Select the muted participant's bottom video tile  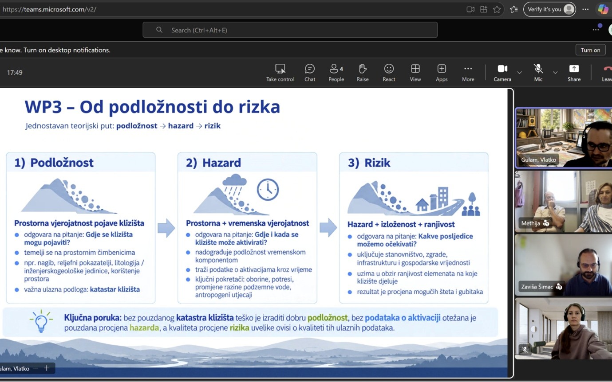coord(563,328)
